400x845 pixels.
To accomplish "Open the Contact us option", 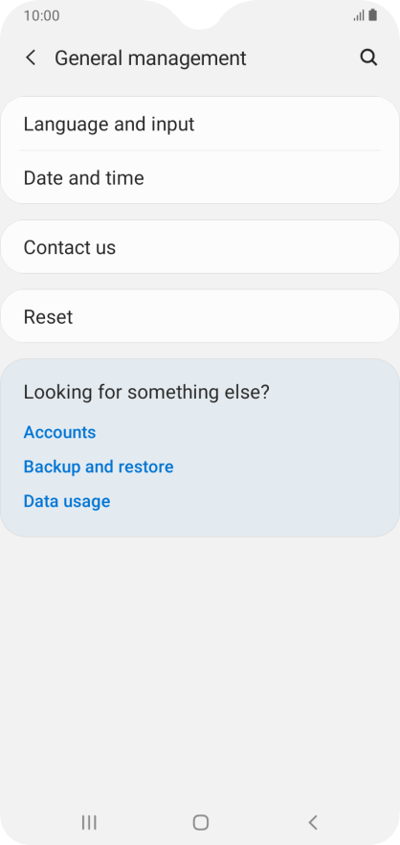I will click(200, 247).
